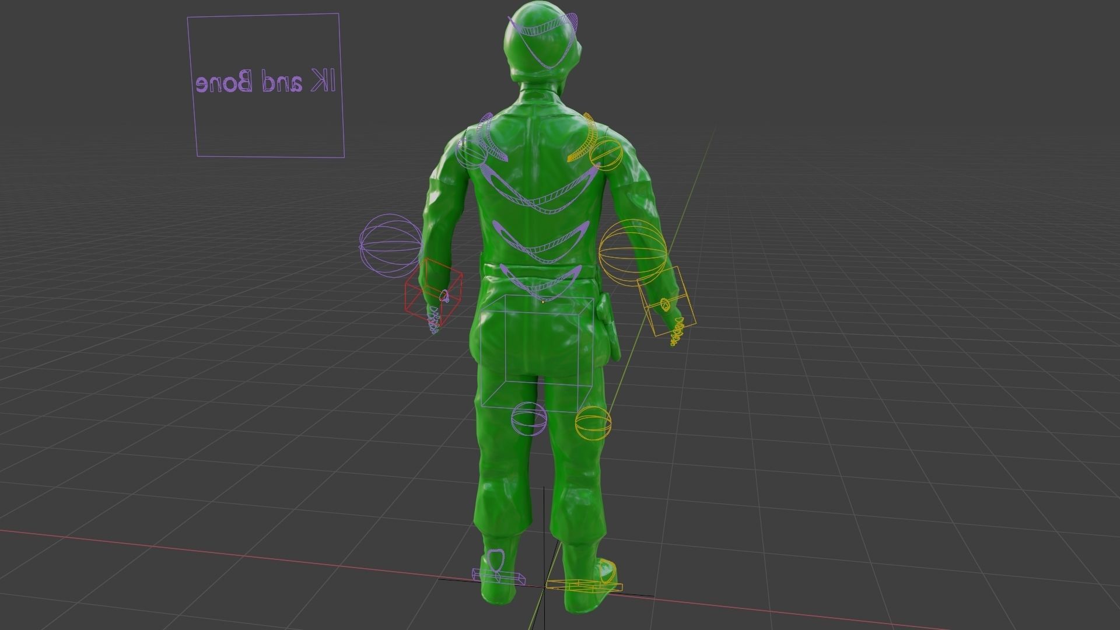Screen dimensions: 1120x630
Task: Select the mirrored "IK and Bone" text panel
Action: tap(265, 85)
